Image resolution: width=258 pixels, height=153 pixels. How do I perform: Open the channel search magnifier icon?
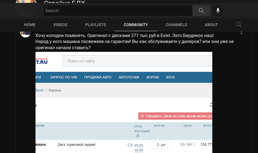click(239, 25)
